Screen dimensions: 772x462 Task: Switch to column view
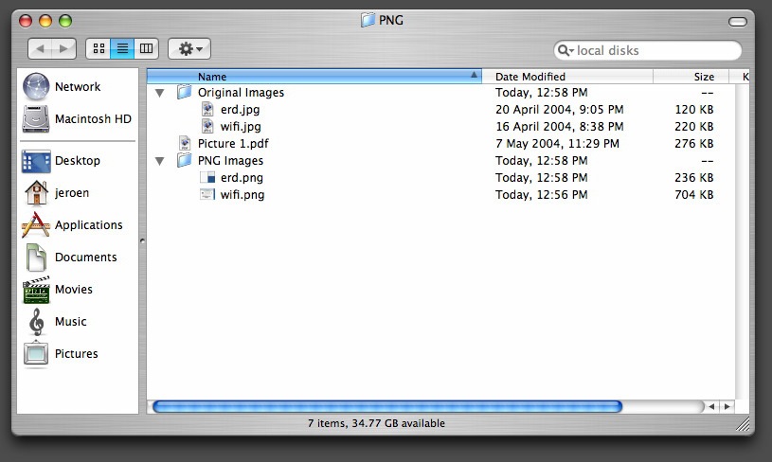[x=146, y=48]
